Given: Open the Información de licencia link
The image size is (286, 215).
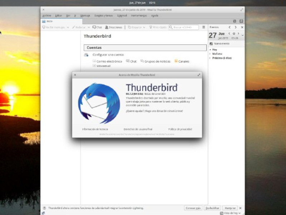Looking at the screenshot, I should (x=95, y=129).
